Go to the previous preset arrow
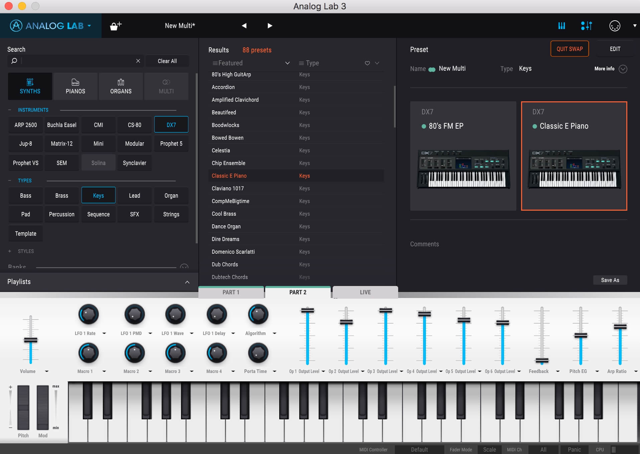640x454 pixels. 244,26
